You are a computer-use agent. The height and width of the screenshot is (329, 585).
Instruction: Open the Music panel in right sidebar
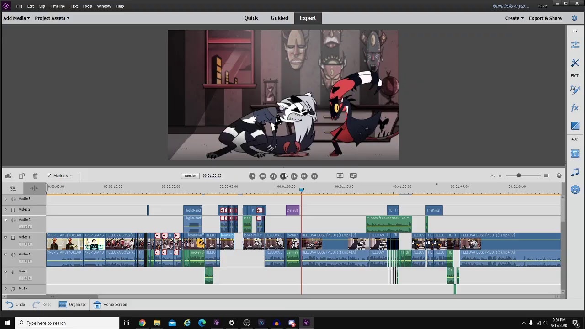coord(575,172)
